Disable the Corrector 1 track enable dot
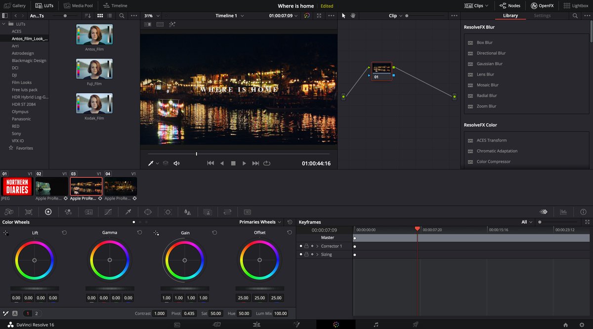 300,246
